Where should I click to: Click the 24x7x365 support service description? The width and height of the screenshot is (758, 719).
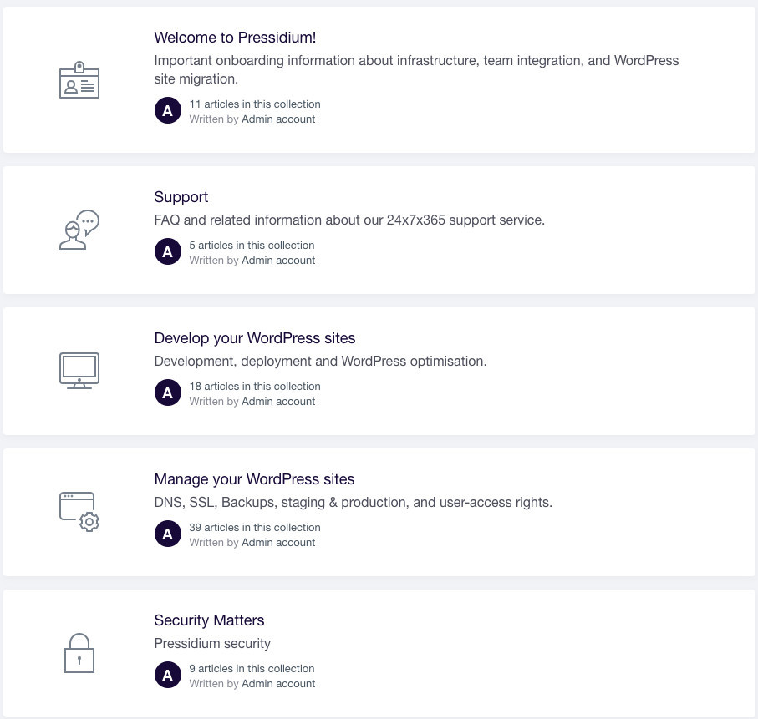pos(349,220)
